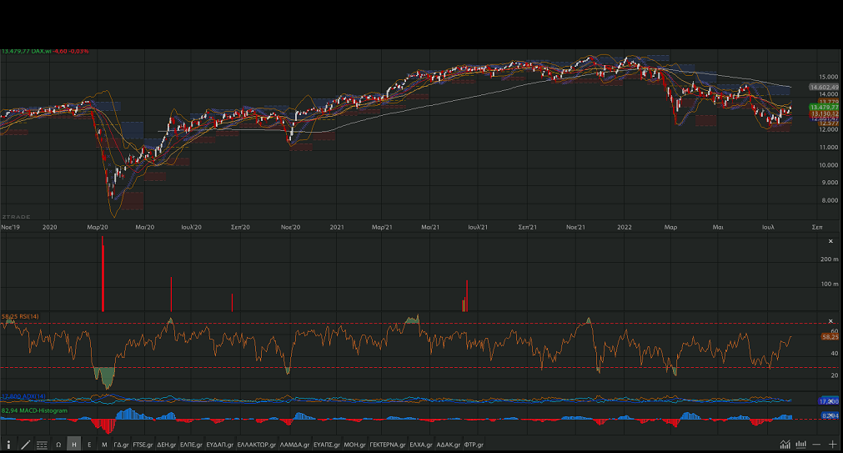The image size is (843, 453).
Task: Close the RSI(14) indicator panel
Action: 830,321
